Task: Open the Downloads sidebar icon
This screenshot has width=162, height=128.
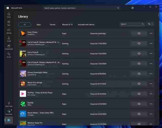Action: [9, 112]
